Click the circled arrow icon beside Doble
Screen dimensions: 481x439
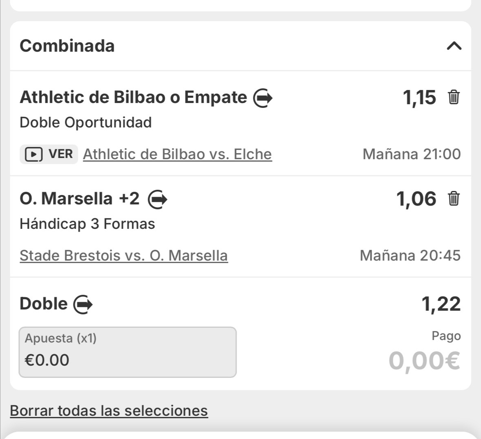(83, 305)
